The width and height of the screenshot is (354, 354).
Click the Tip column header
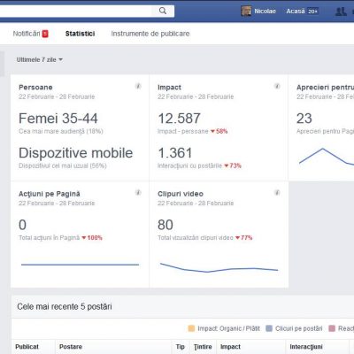[180, 347]
